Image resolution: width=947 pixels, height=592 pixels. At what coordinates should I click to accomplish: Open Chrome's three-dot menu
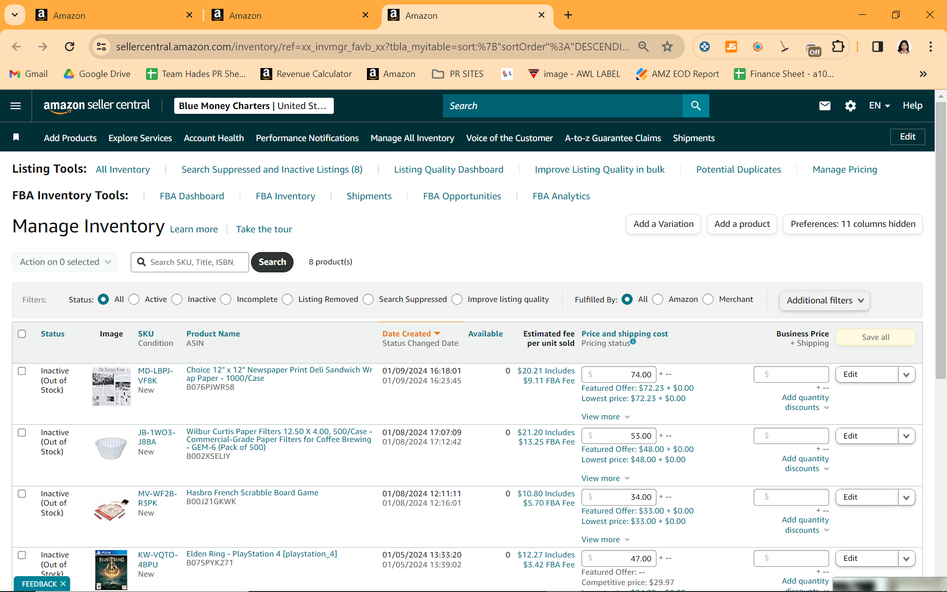pos(931,46)
